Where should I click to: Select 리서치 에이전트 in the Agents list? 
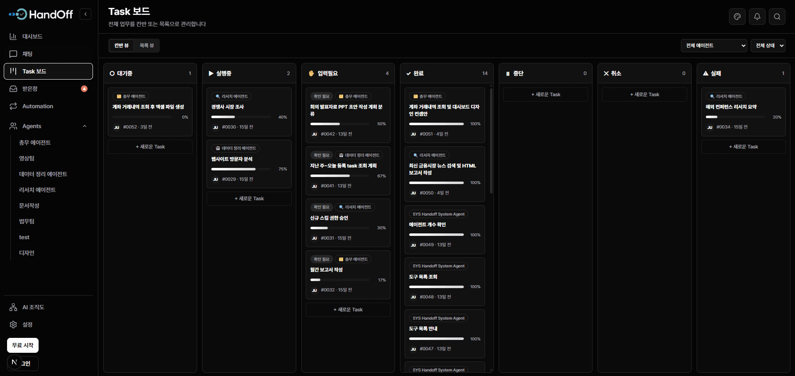37,190
